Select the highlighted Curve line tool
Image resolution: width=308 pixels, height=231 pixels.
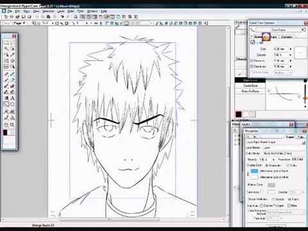(6, 105)
